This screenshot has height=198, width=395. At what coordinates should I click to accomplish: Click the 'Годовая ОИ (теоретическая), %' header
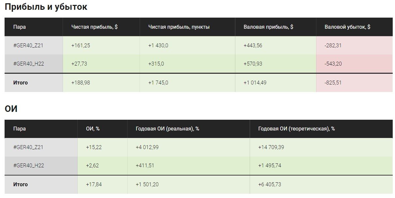tap(296, 129)
